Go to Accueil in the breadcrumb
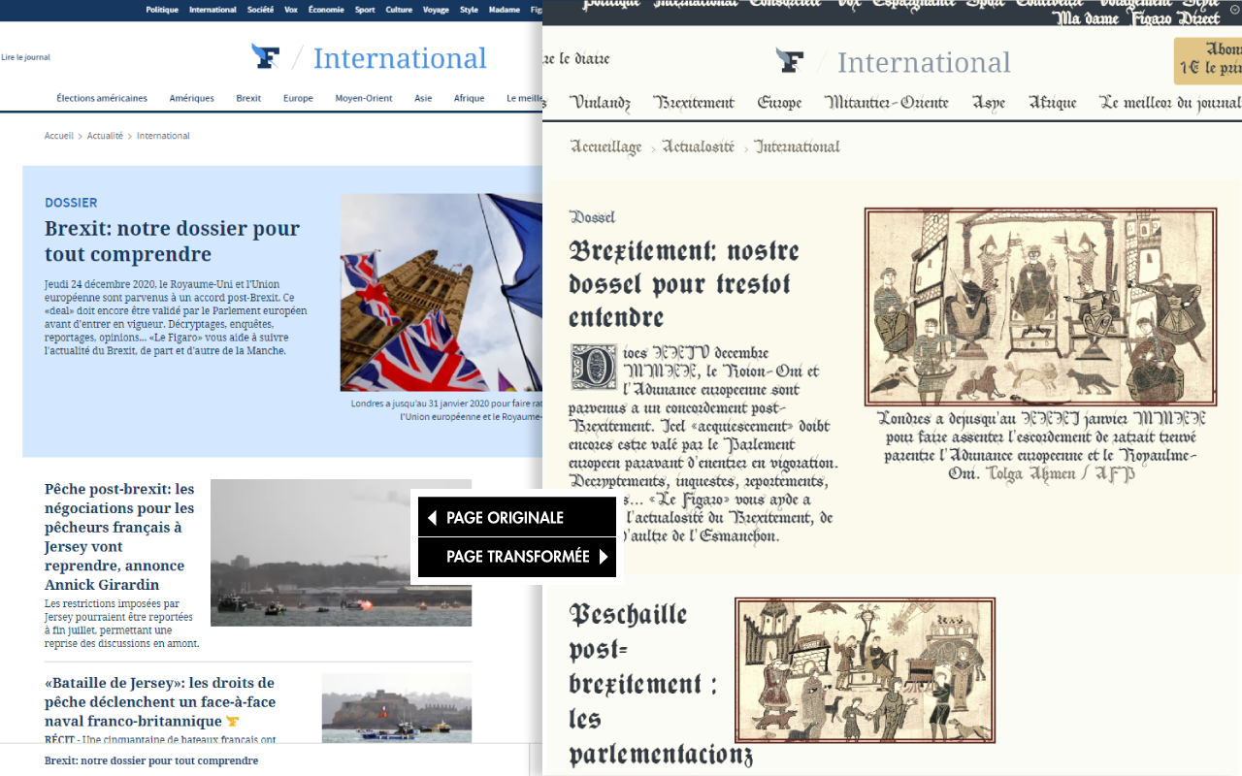Screen dimensions: 1242x776 coord(58,136)
